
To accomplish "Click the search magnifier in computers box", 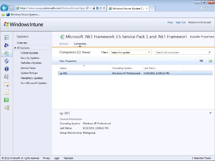I will click(209, 52).
